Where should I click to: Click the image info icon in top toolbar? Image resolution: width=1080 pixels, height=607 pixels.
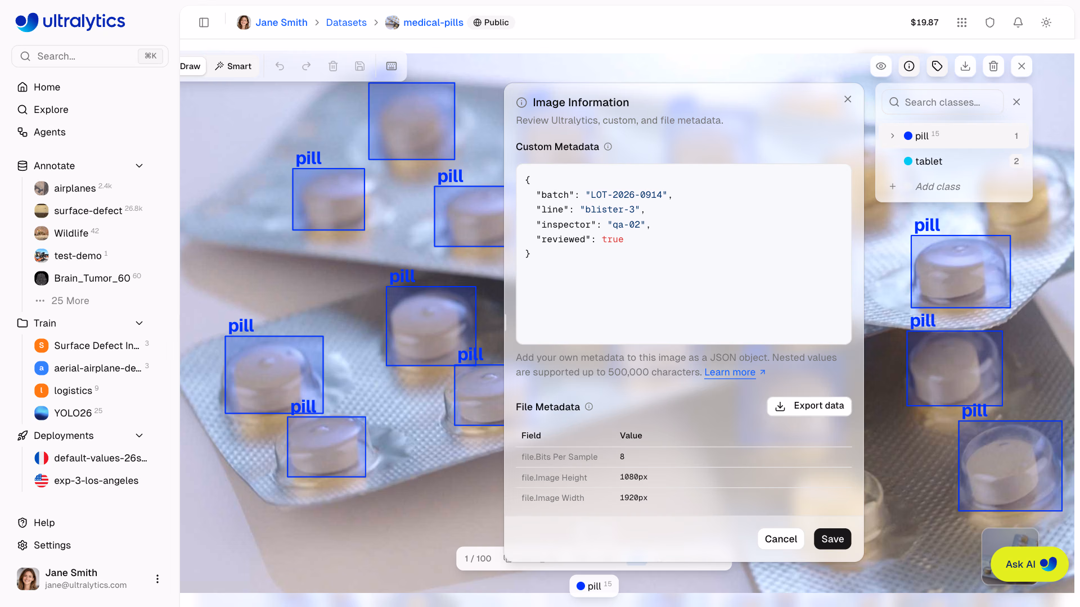tap(909, 66)
